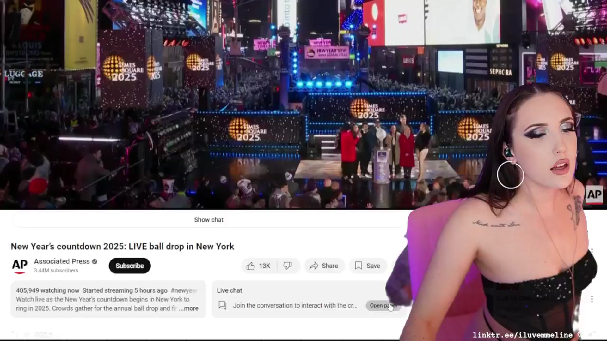This screenshot has height=341, width=607.
Task: Like the video with 13K likes
Action: 259,266
